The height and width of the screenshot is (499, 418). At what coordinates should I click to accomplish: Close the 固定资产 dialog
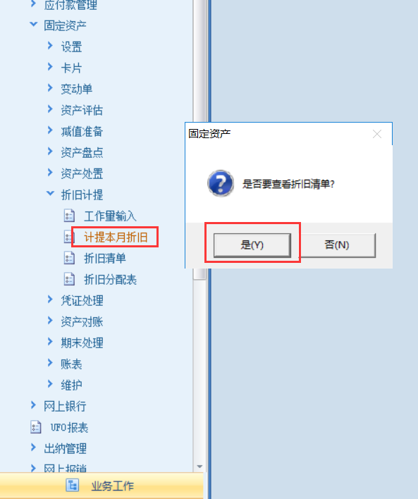(x=377, y=134)
